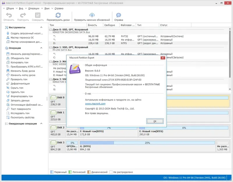Click OK in the about dialog
This screenshot has height=182, width=233.
(x=155, y=121)
